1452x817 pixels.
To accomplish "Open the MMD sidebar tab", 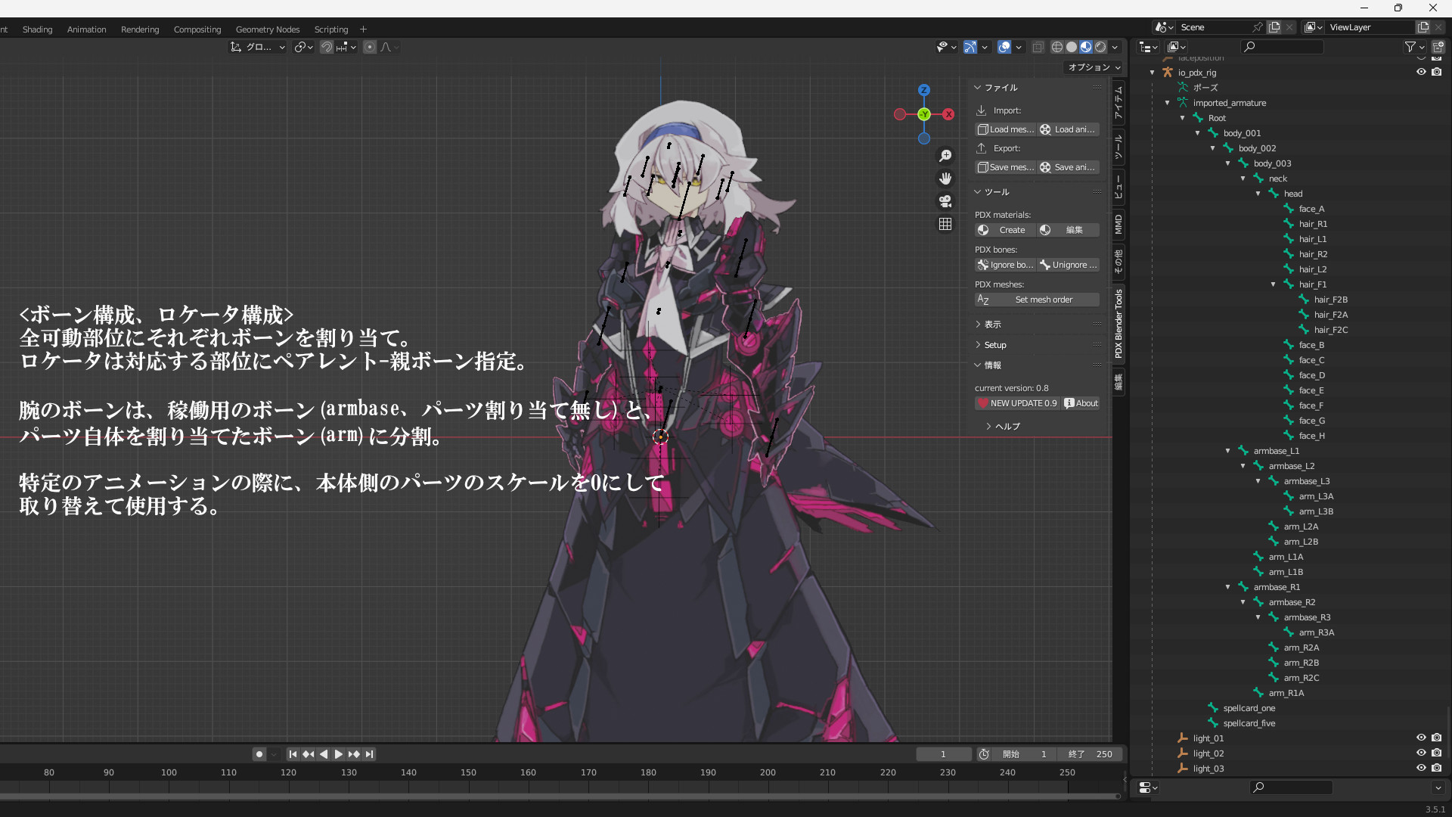I will point(1118,224).
